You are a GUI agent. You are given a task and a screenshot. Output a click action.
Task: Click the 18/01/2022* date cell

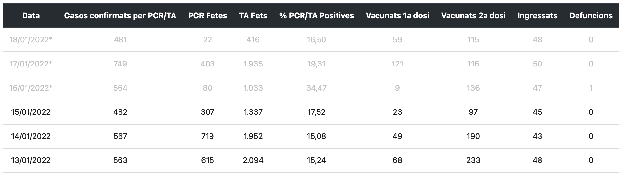[31, 40]
